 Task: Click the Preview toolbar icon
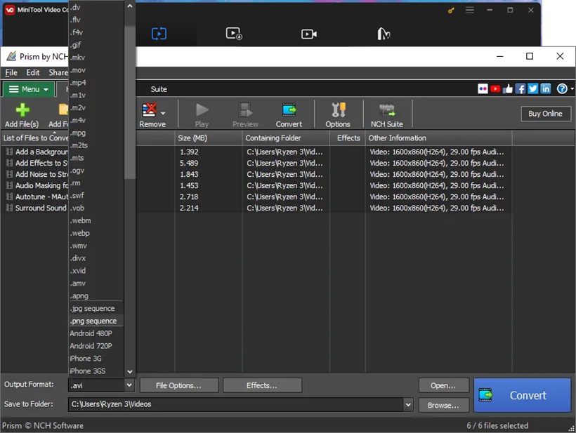coord(245,110)
